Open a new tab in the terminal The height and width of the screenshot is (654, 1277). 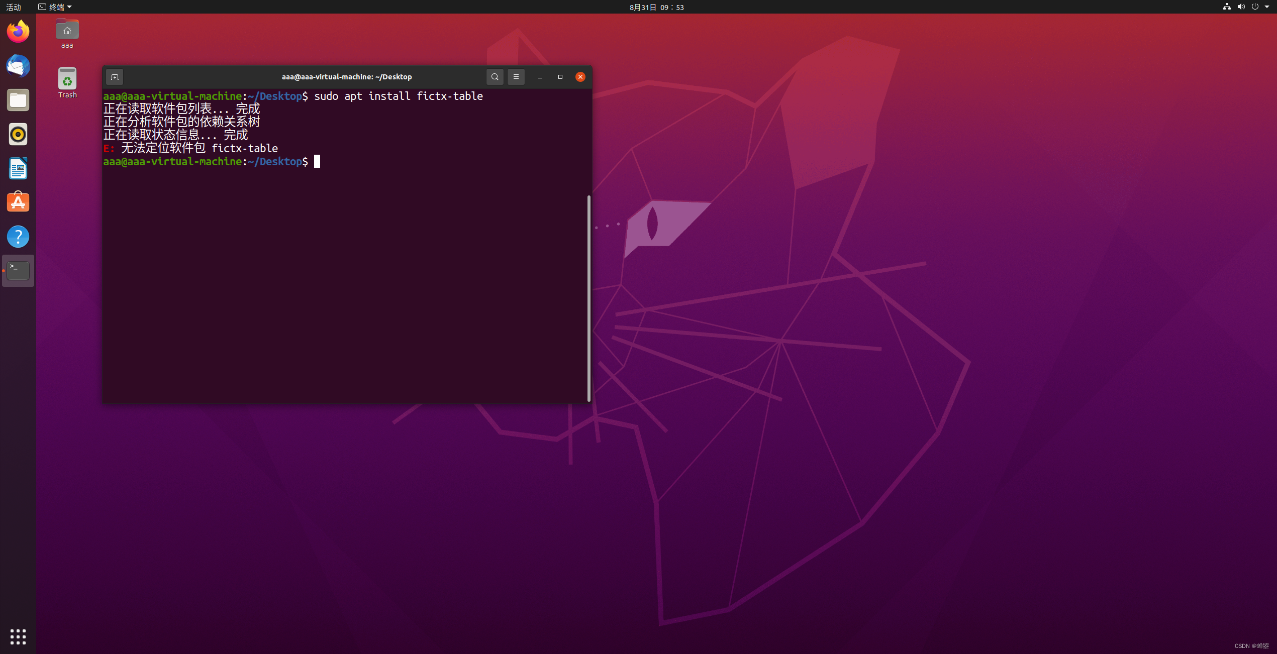(x=115, y=77)
